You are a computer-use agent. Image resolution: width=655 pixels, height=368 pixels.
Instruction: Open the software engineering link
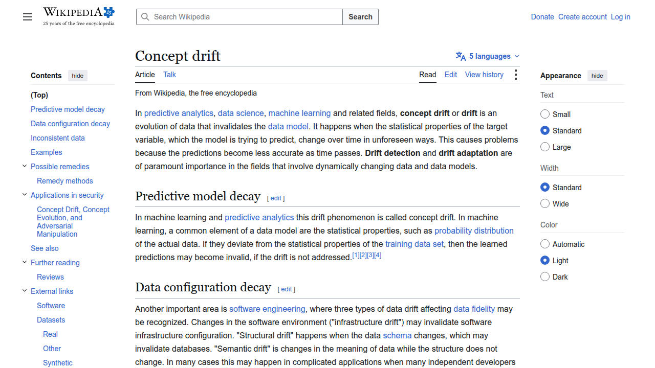click(x=267, y=309)
